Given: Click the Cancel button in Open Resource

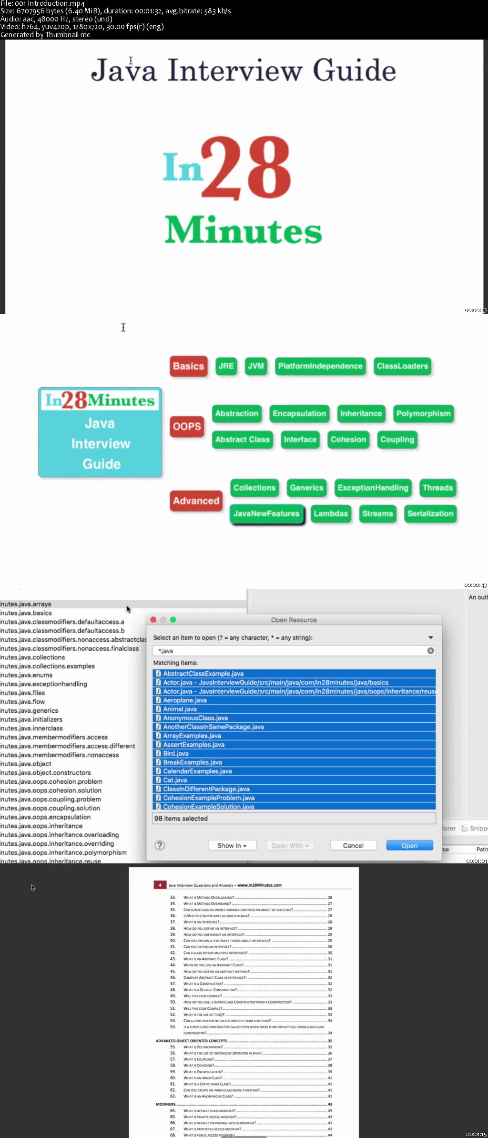Looking at the screenshot, I should coord(353,845).
